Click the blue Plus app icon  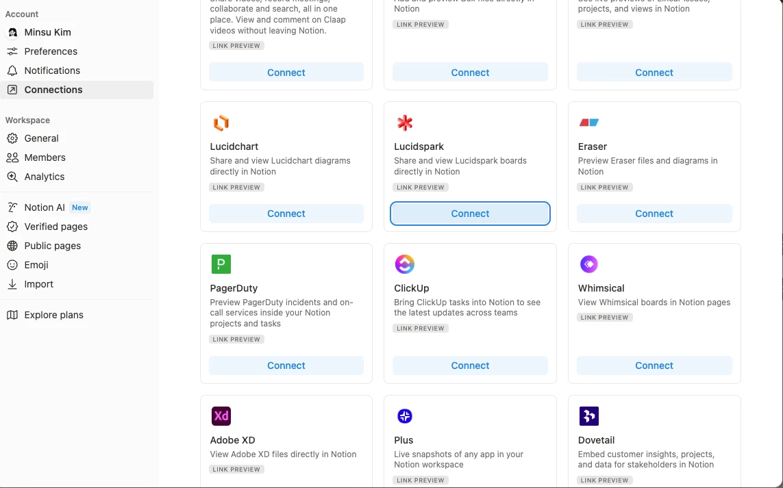tap(405, 416)
